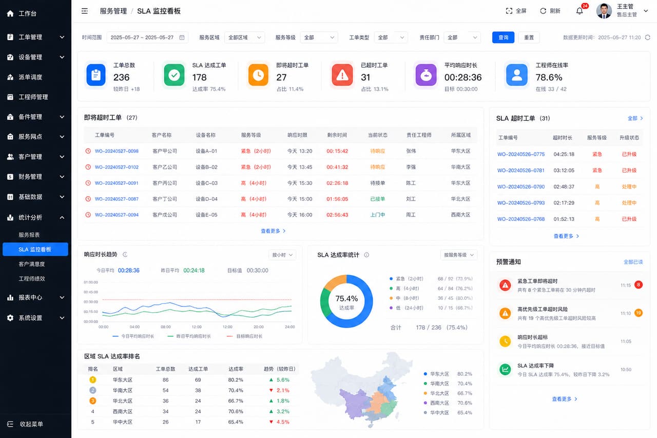Open the 责任部门 dropdown
Viewport: 657px width, 438px height.
pos(462,37)
